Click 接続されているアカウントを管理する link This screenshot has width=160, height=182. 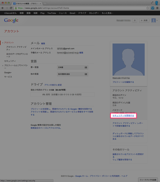coord(128,155)
